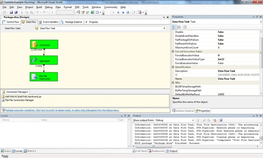This screenshot has height=158, width=263.
Task: Collapse the Identification category
Action: 173,67
